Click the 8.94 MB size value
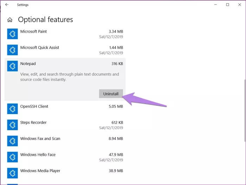The width and height of the screenshot is (246, 185). (x=116, y=139)
